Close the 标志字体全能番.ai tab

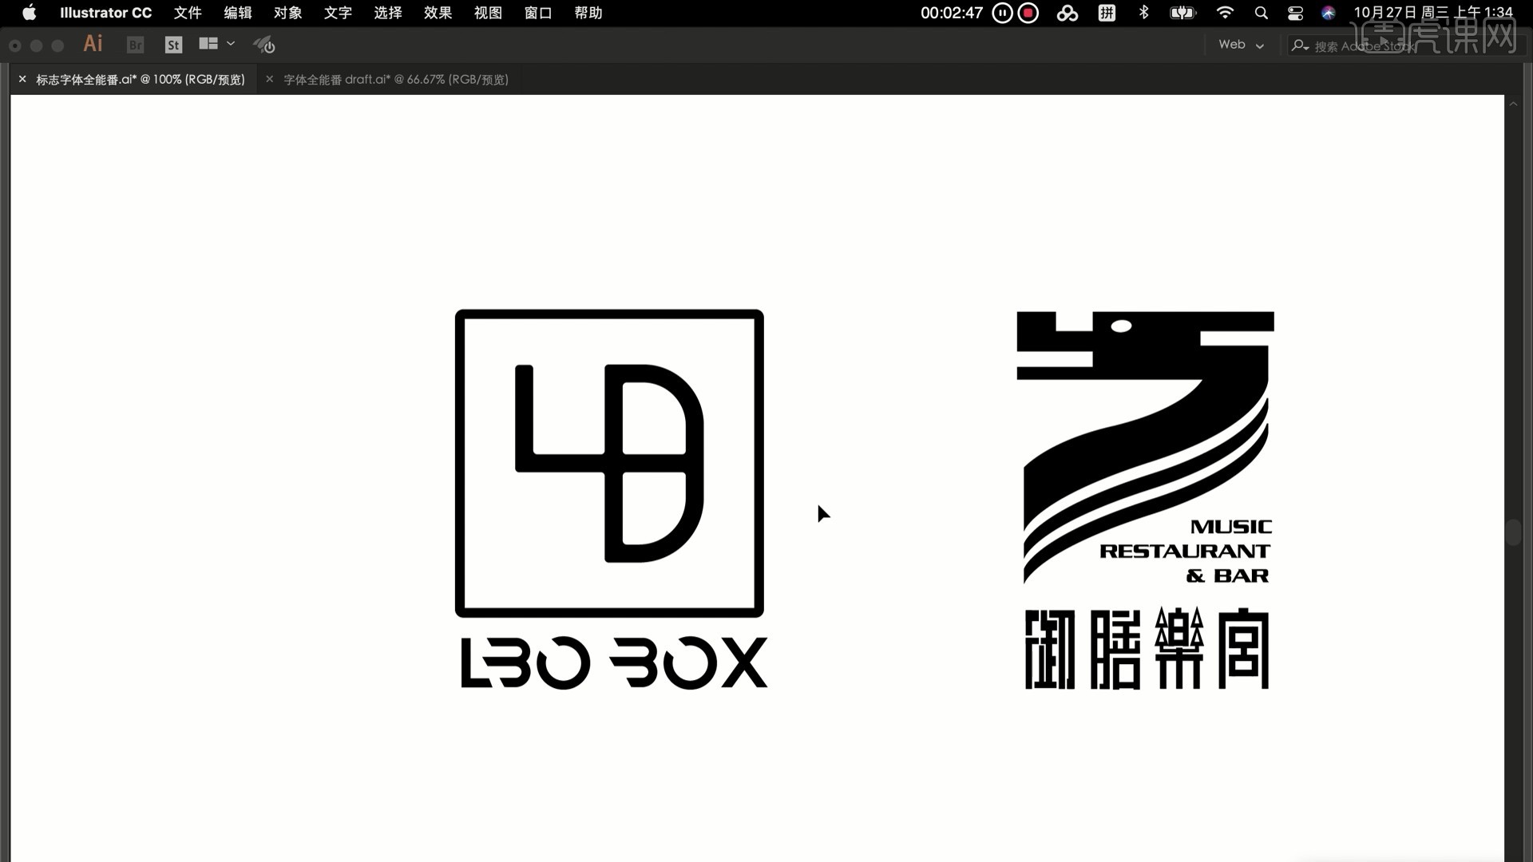[x=22, y=79]
